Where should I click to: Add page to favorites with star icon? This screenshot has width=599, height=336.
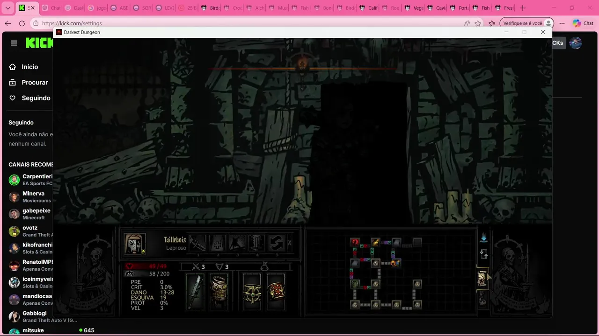tap(478, 23)
